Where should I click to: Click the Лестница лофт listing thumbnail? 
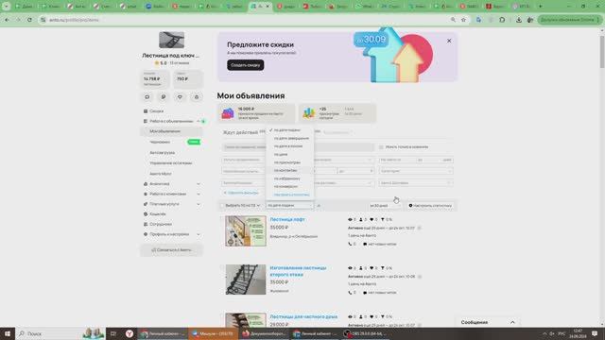[246, 230]
